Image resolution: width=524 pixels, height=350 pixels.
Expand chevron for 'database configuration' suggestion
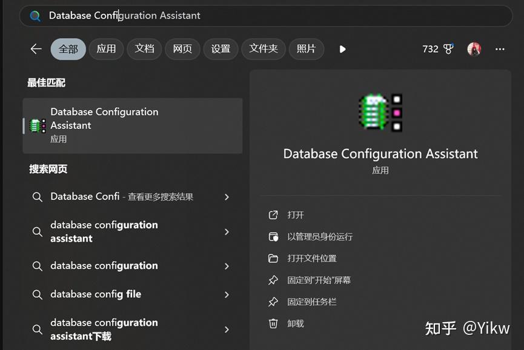(x=227, y=266)
